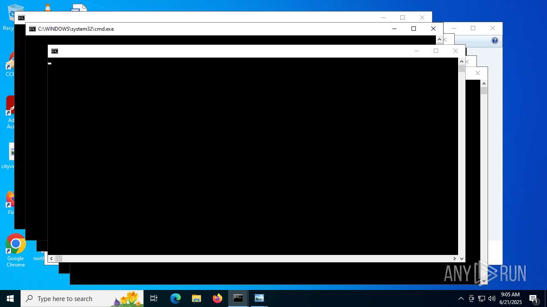This screenshot has height=307, width=547.
Task: Open the Windows Start menu
Action: tap(10, 298)
